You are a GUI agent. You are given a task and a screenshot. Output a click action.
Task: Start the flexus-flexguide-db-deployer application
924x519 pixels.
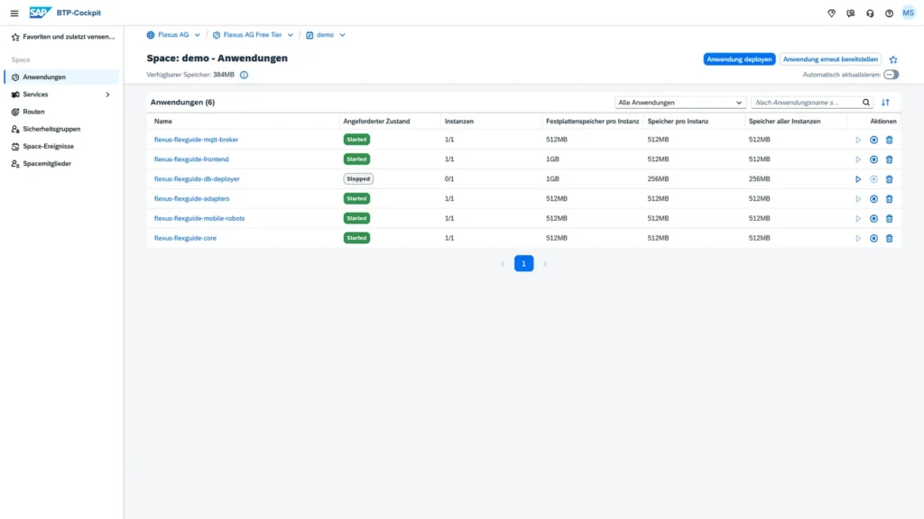858,179
